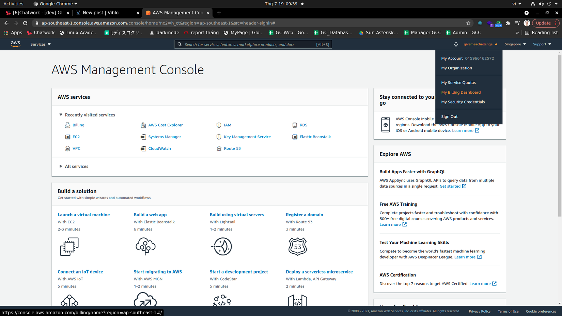Click the Launch a virtual machine EC2 graphic
Image resolution: width=562 pixels, height=316 pixels.
(69, 247)
